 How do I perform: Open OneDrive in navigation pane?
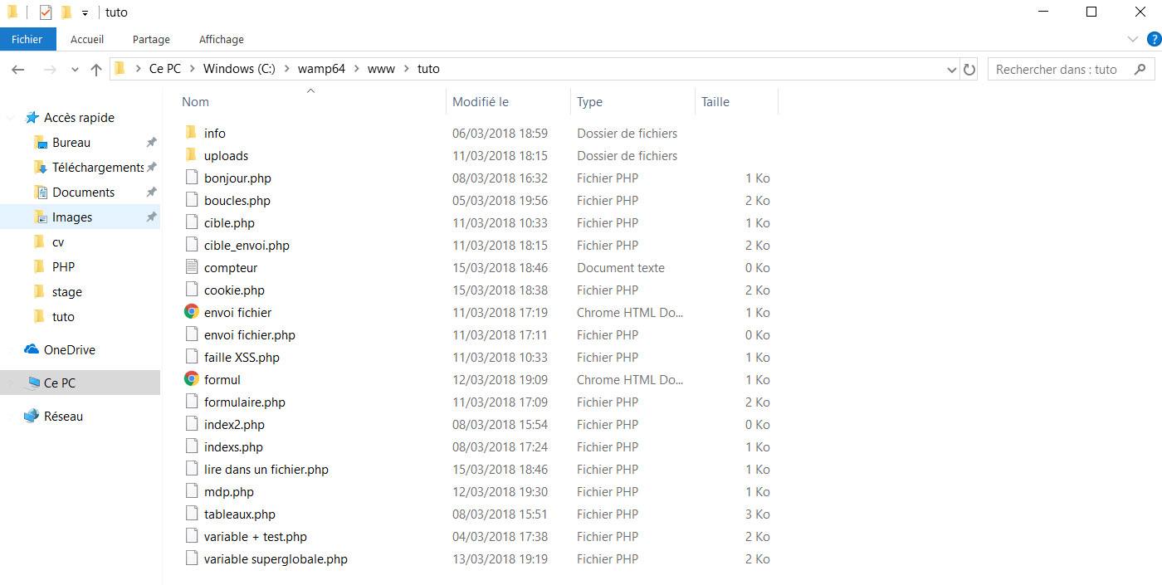(x=69, y=349)
